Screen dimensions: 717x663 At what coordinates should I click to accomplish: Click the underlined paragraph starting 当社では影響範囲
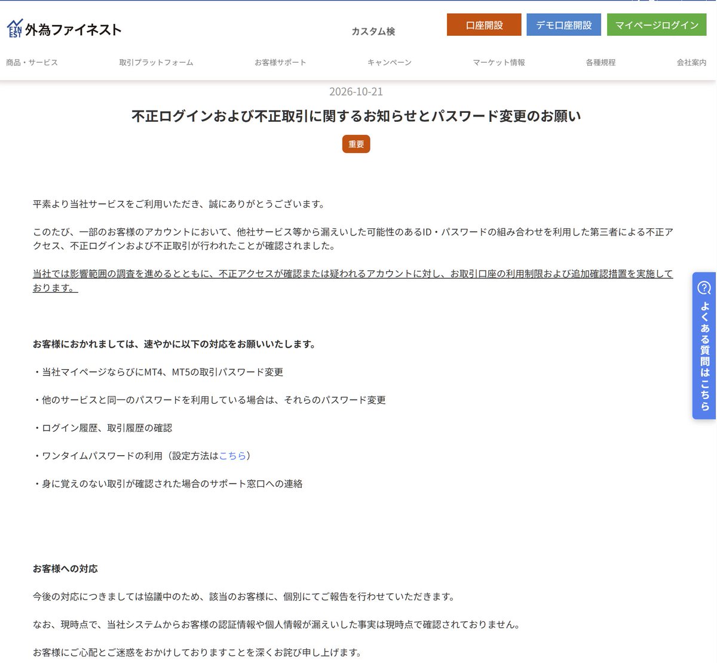pos(353,281)
